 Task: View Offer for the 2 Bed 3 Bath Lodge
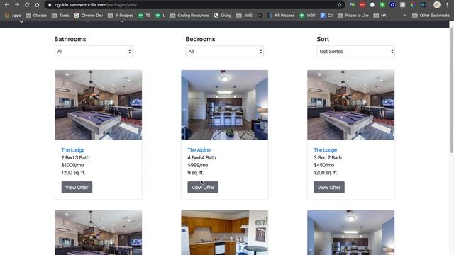pos(77,187)
